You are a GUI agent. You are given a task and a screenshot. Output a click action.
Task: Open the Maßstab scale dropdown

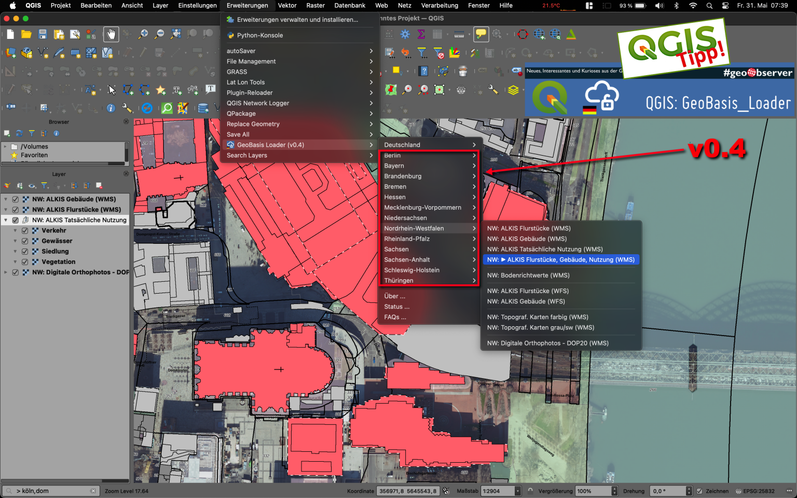point(517,491)
